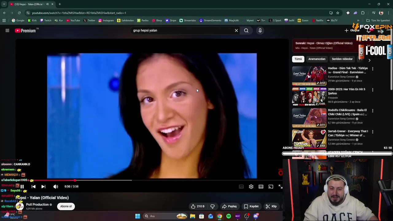Start voice search with the microphone

[x=260, y=30]
